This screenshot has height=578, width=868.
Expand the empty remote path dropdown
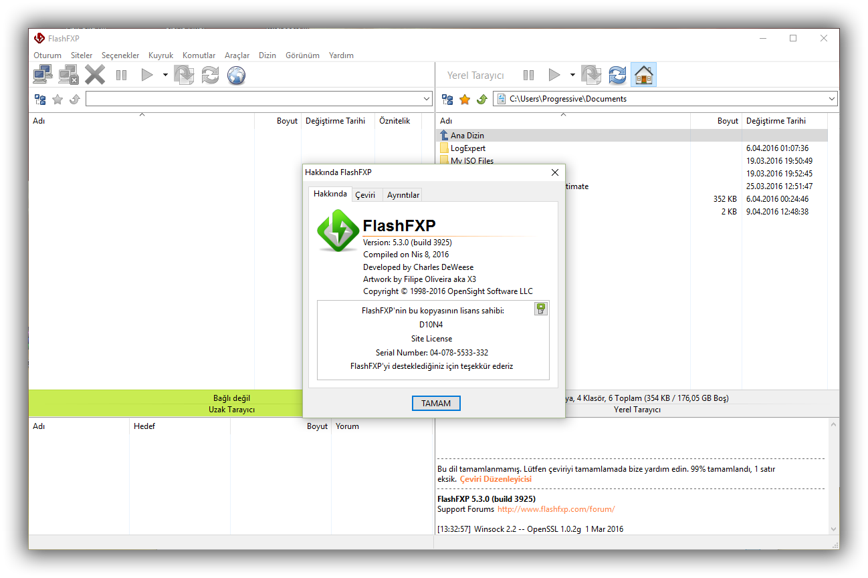click(x=427, y=99)
